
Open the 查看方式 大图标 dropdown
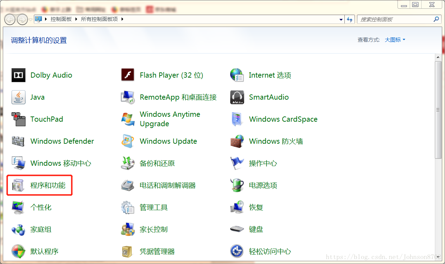pos(395,40)
